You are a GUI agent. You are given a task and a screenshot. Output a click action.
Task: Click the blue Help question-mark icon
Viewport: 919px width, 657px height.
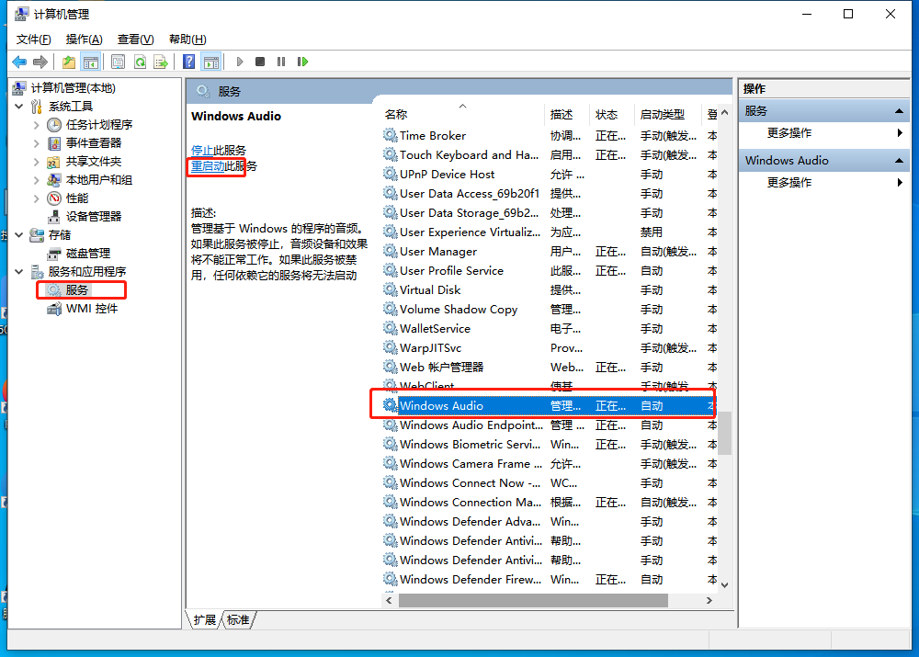coord(188,62)
